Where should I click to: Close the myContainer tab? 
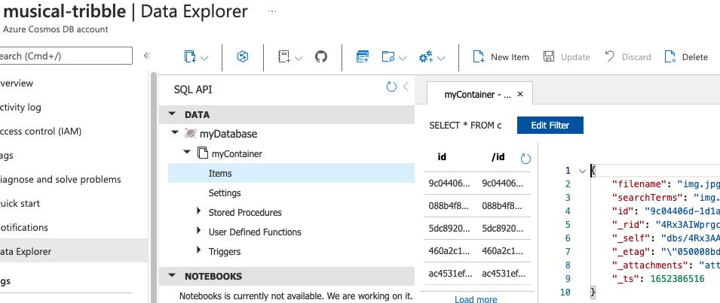pos(520,94)
